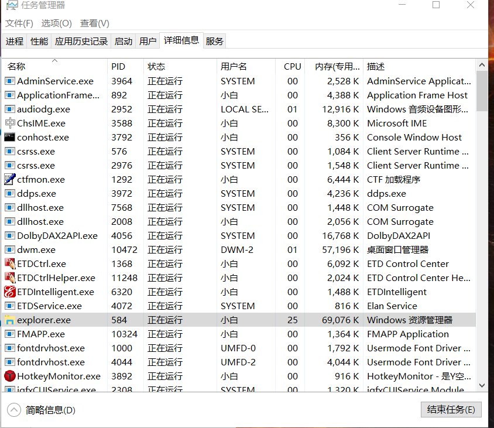Click the AdminService.exe process icon
This screenshot has width=494, height=428.
[x=10, y=81]
